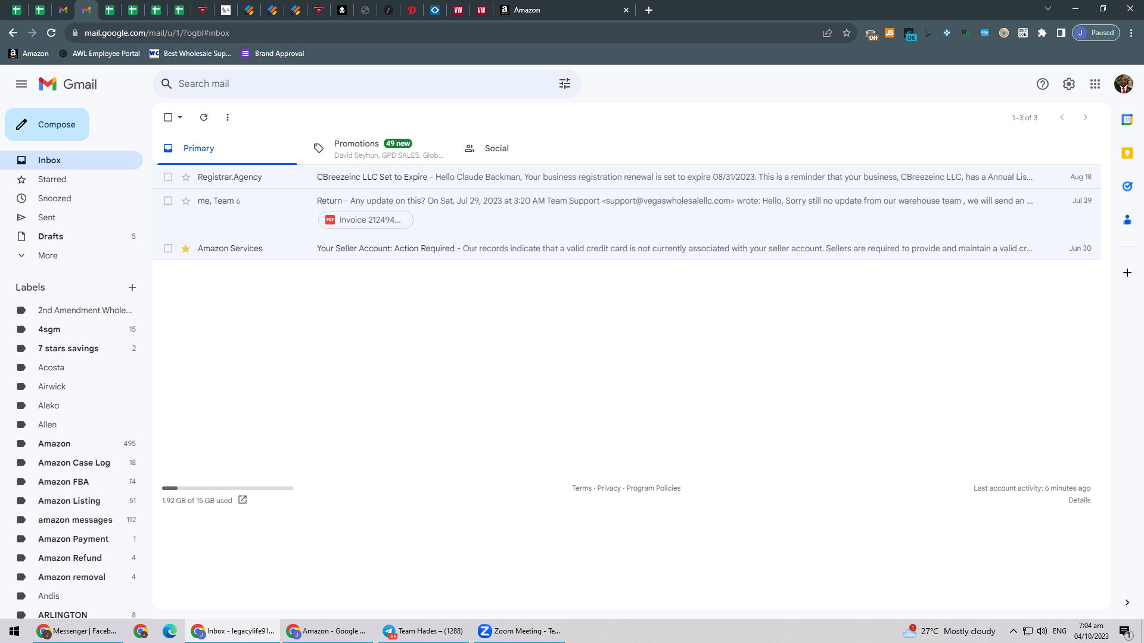Open the Program Policies link
The image size is (1144, 643).
tap(653, 488)
